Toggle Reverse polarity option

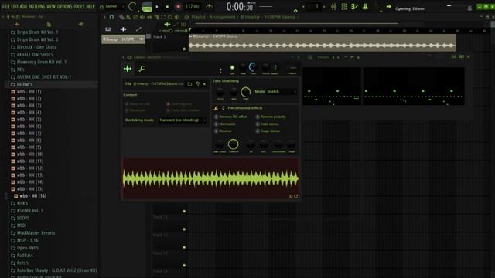click(x=271, y=117)
